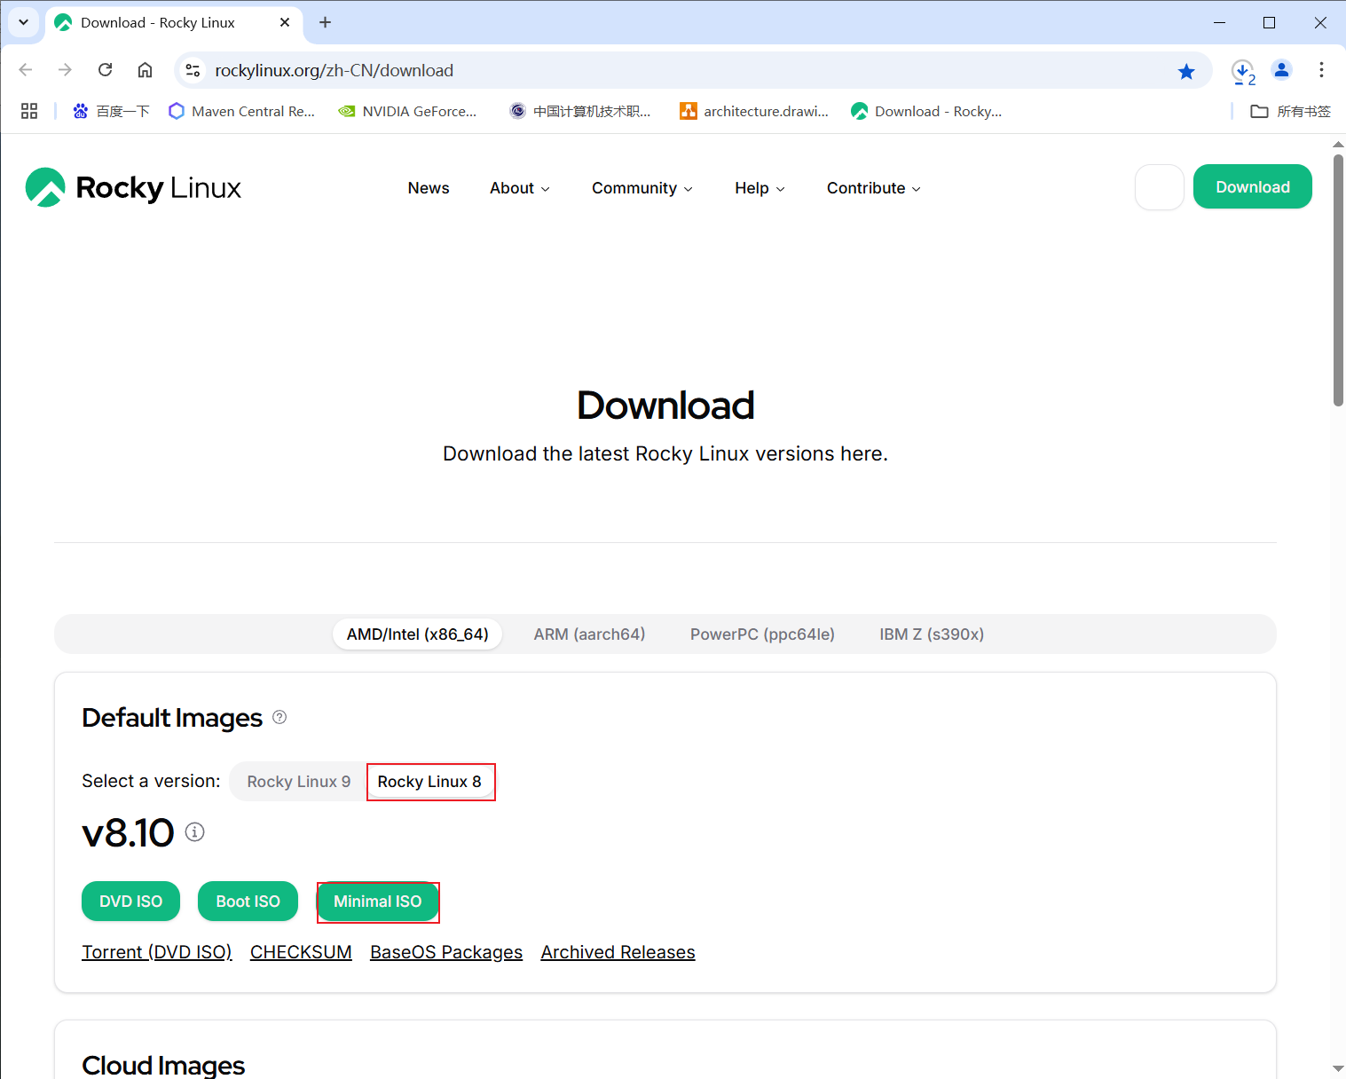Viewport: 1346px width, 1079px height.
Task: Open the user profile icon
Action: [1281, 70]
